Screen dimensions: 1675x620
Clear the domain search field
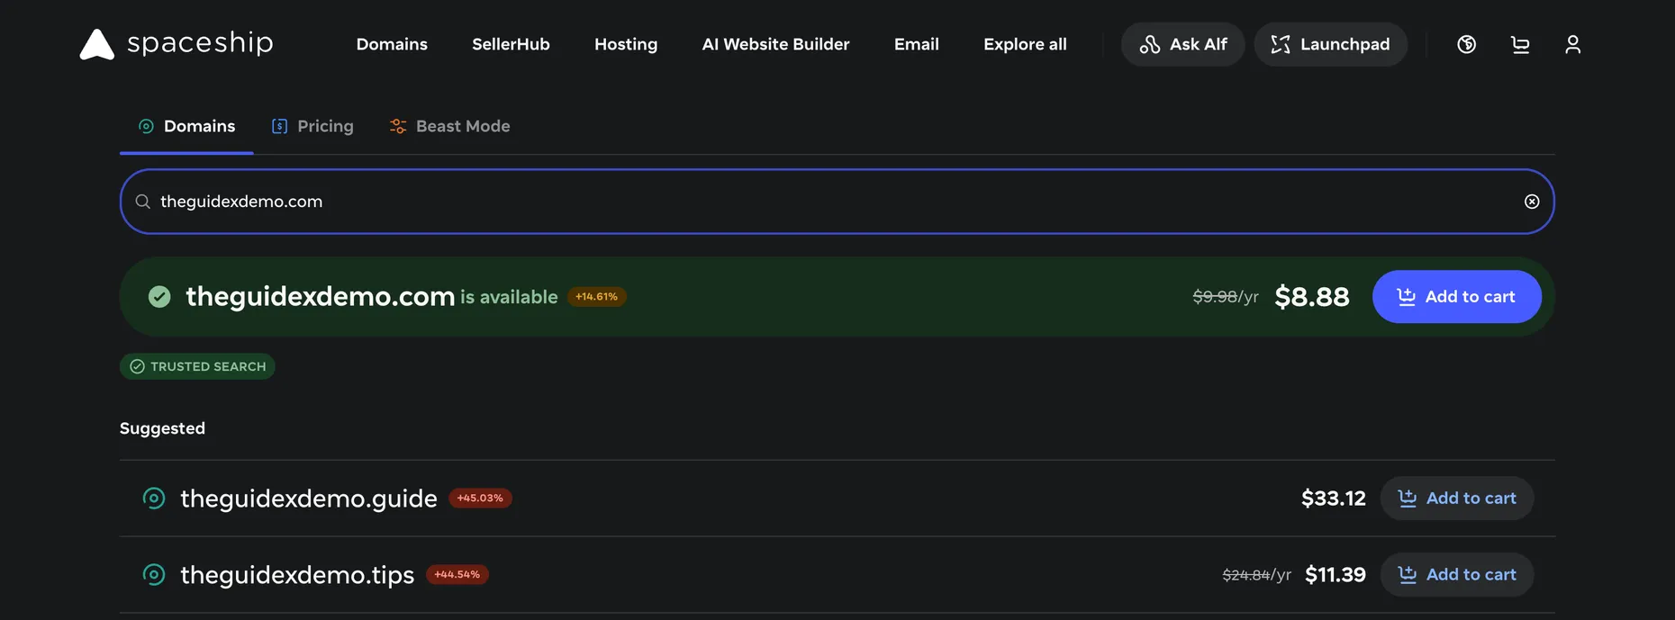click(1532, 202)
